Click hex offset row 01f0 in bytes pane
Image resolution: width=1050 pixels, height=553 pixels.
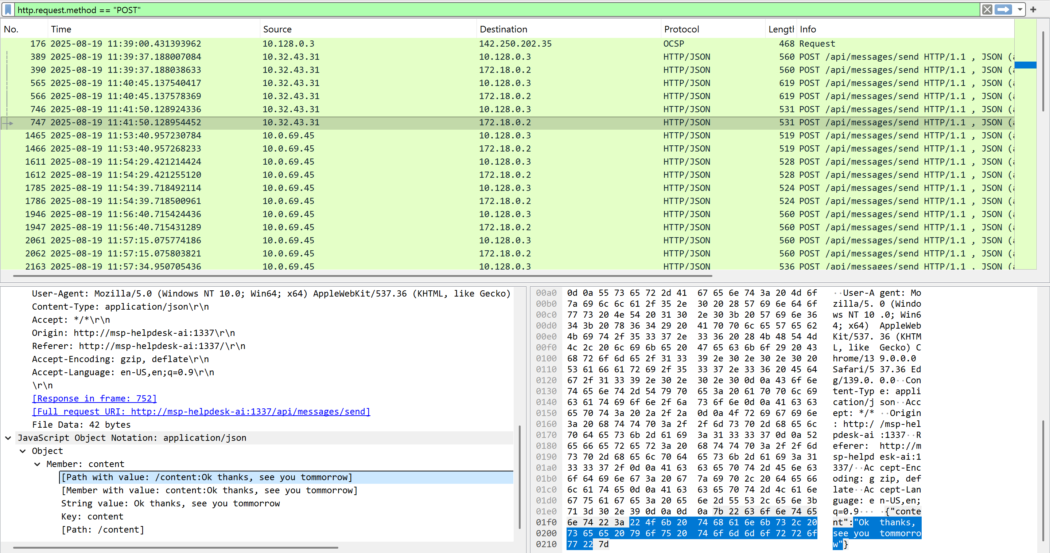coord(546,522)
